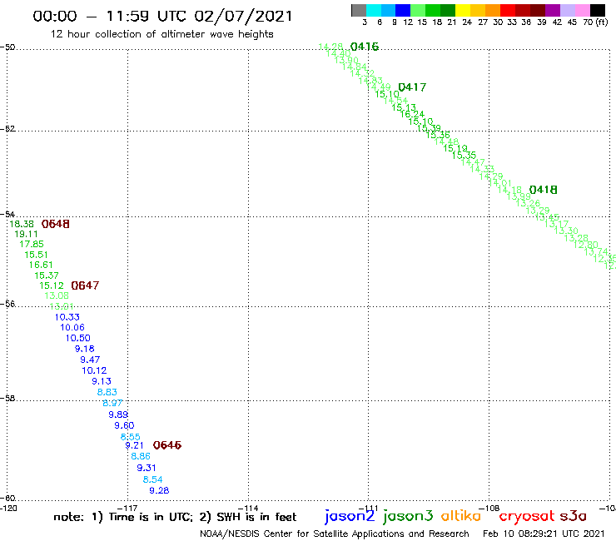The width and height of the screenshot is (616, 541).
Task: Click the 0417 time marker
Action: coord(412,87)
